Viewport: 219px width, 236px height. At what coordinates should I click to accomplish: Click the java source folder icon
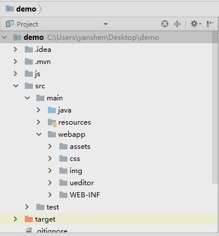pyautogui.click(x=52, y=110)
